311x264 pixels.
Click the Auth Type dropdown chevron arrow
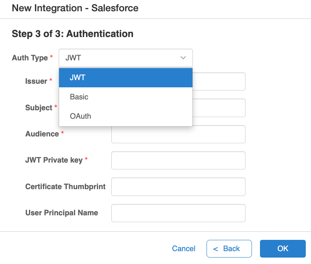point(183,58)
